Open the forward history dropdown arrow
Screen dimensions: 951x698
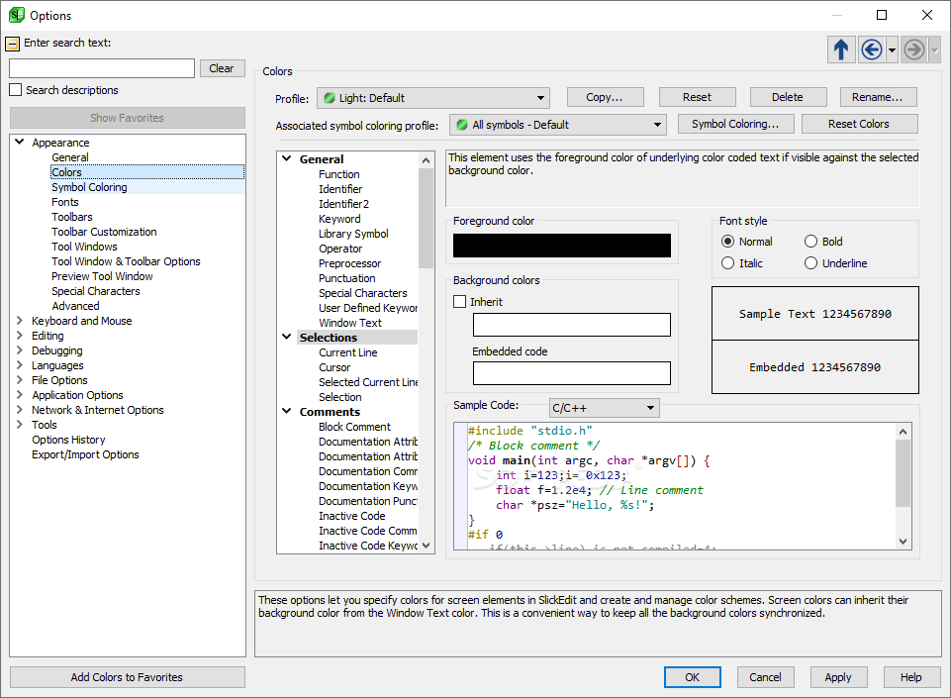click(934, 50)
